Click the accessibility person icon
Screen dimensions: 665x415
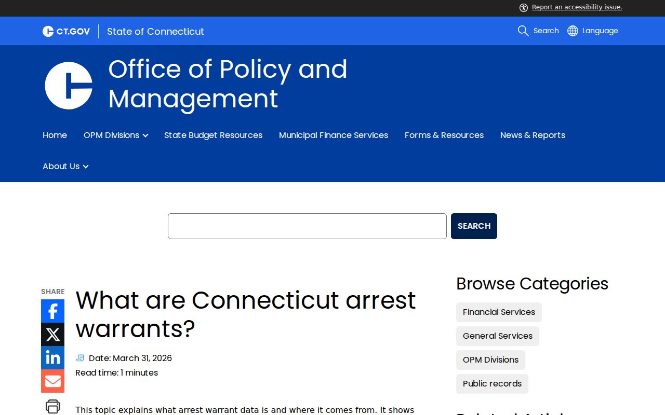click(x=524, y=7)
